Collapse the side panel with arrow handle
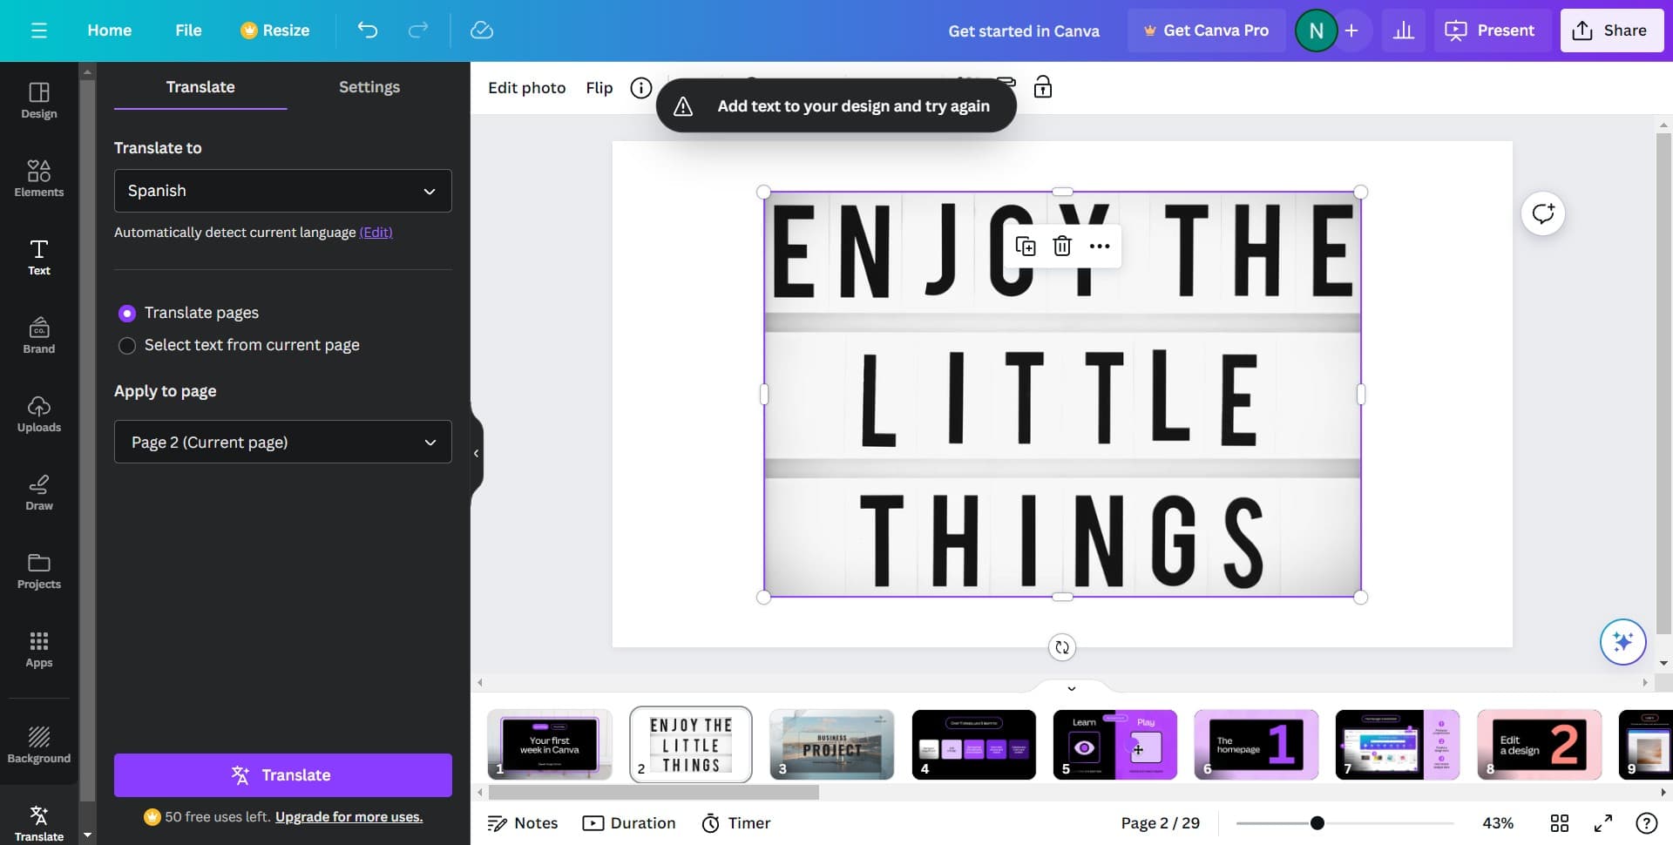This screenshot has width=1673, height=845. tap(476, 454)
